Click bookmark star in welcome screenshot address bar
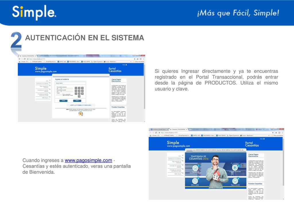Image resolution: width=294 pixels, height=220 pixels. click(273, 133)
